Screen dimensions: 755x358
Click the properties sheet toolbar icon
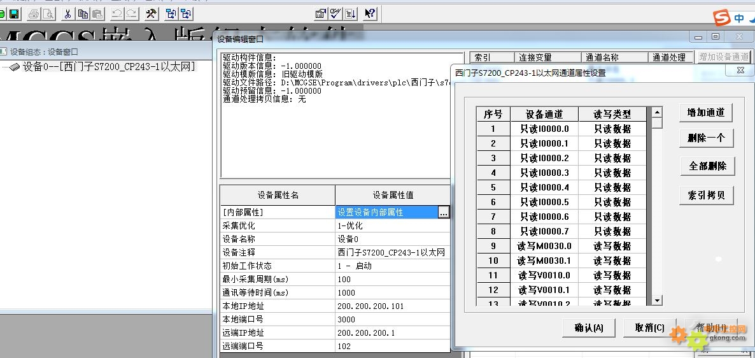(321, 13)
